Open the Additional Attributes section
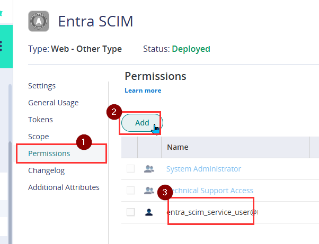319x244 pixels. click(64, 187)
